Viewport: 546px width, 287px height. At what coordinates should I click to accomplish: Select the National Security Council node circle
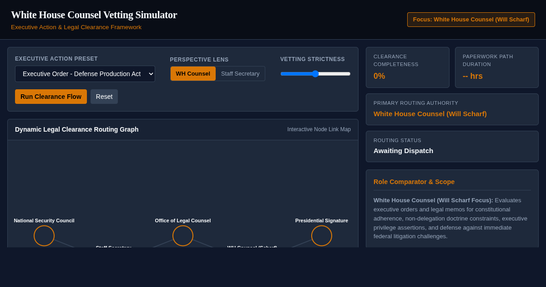(x=44, y=236)
